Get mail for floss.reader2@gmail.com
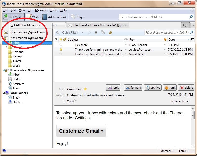 [x=28, y=32]
